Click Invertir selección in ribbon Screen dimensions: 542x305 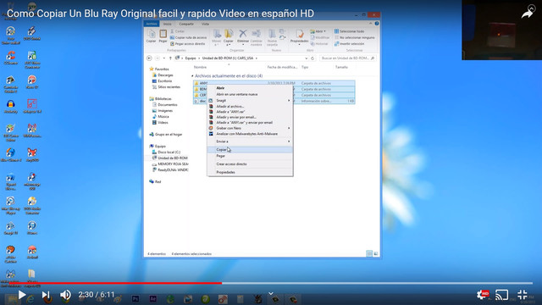(x=349, y=44)
